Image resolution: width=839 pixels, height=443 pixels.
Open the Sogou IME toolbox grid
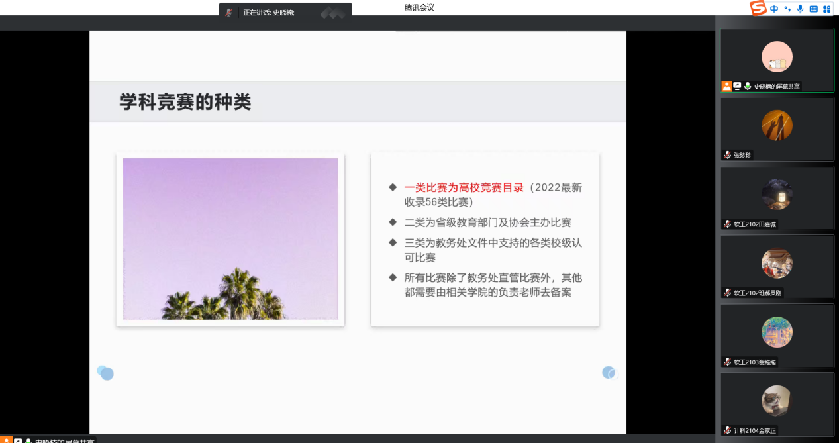[x=827, y=9]
